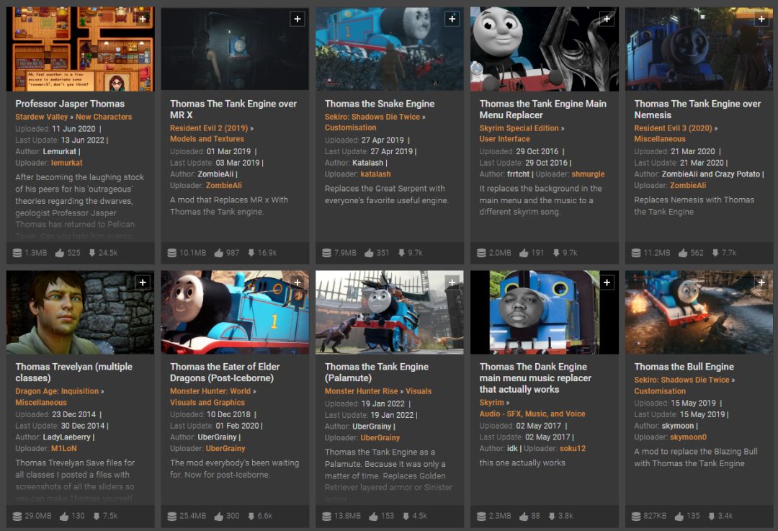Open the Stardew Valley farmhouse thumbnail image

pyautogui.click(x=80, y=49)
